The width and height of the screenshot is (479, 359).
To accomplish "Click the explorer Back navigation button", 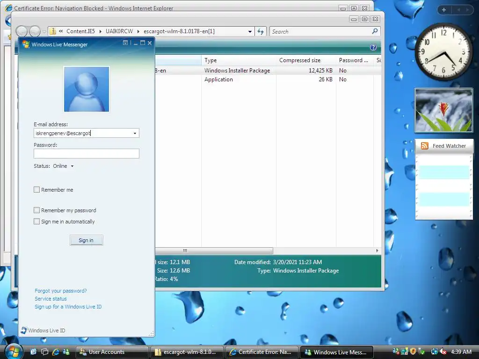I will (x=22, y=31).
